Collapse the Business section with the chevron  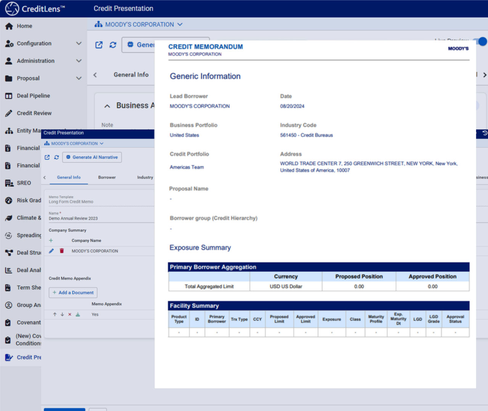click(107, 106)
